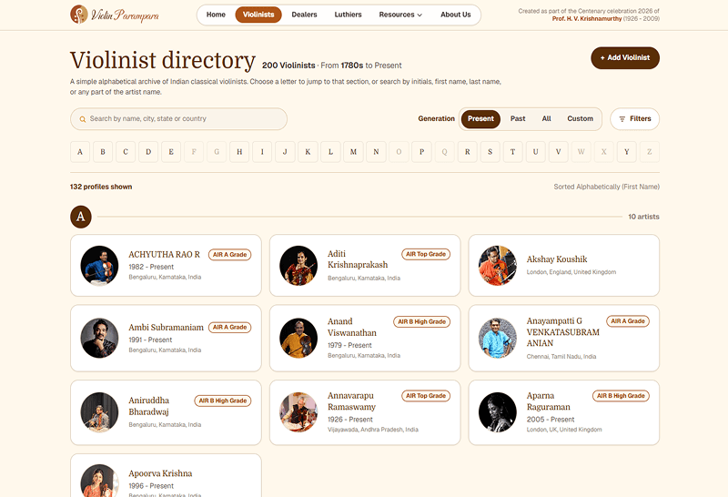Image resolution: width=728 pixels, height=497 pixels.
Task: Click AIR A Grade badge on Achyutha Rao
Action: click(230, 255)
